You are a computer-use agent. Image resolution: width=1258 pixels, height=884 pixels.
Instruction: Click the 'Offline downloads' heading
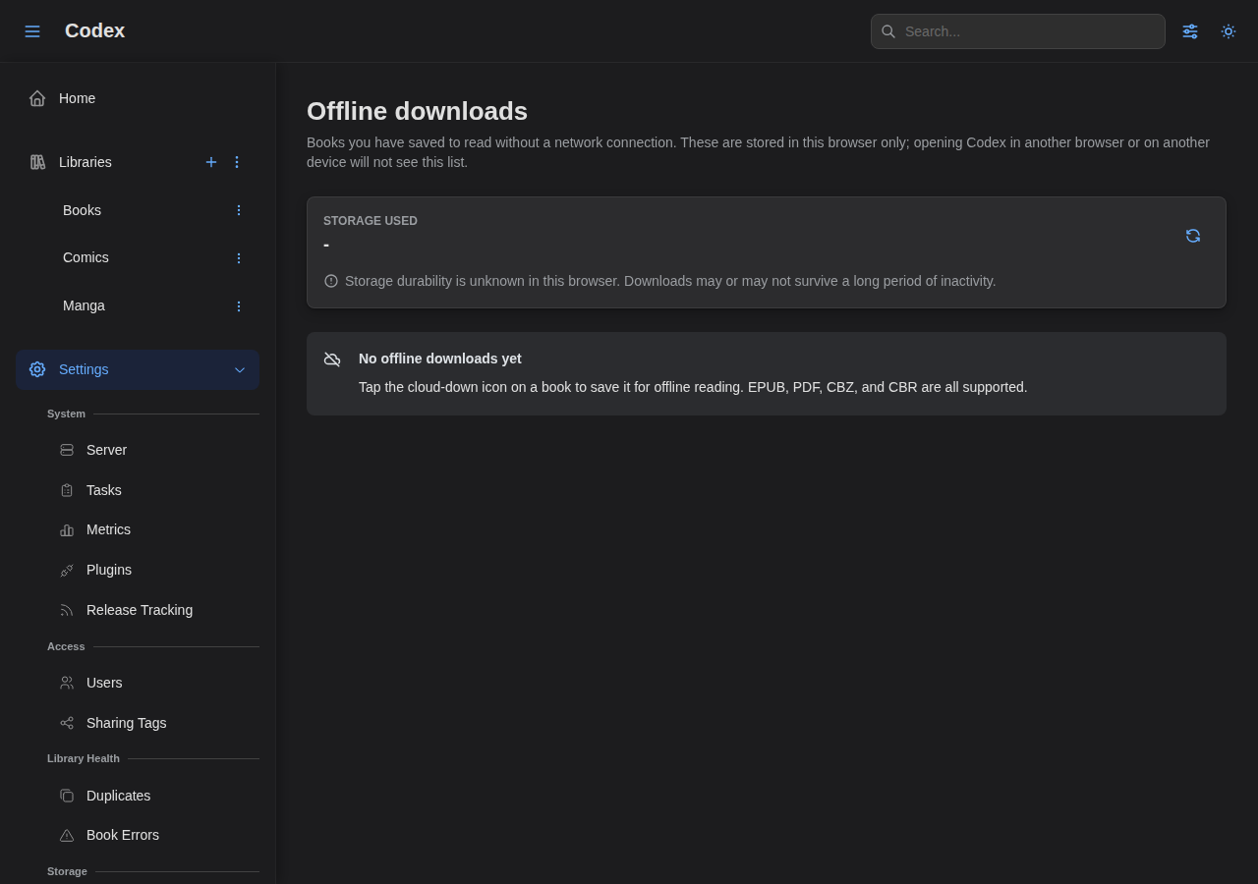pos(417,111)
